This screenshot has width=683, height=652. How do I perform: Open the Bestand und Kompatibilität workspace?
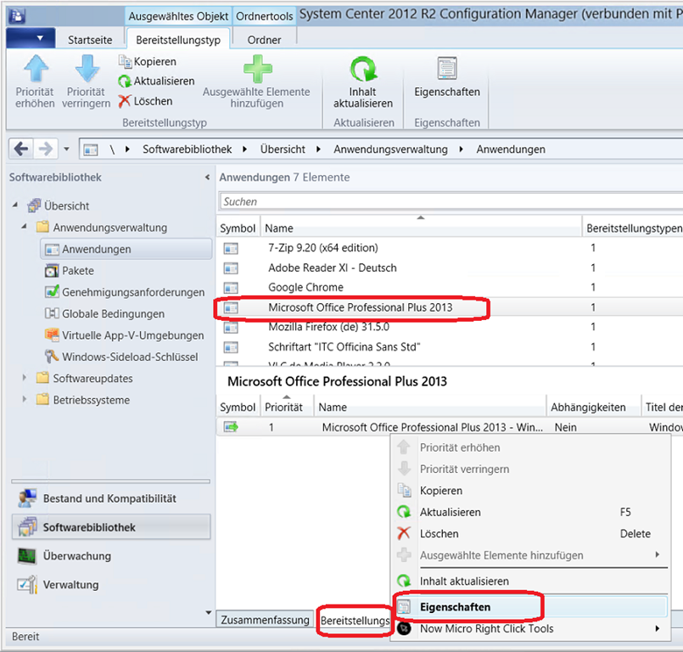tap(111, 498)
